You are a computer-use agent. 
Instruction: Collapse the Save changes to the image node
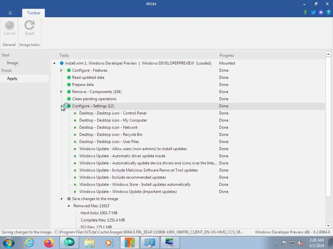pos(61,199)
